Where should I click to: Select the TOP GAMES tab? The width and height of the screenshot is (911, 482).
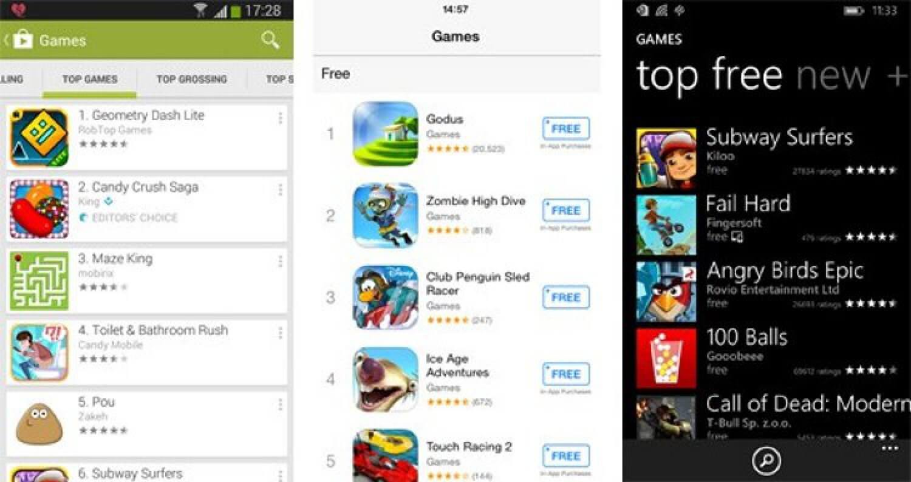pos(90,79)
